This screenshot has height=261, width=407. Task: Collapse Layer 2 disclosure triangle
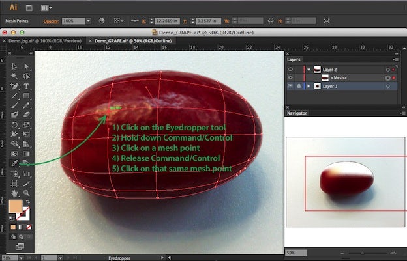[x=309, y=69]
